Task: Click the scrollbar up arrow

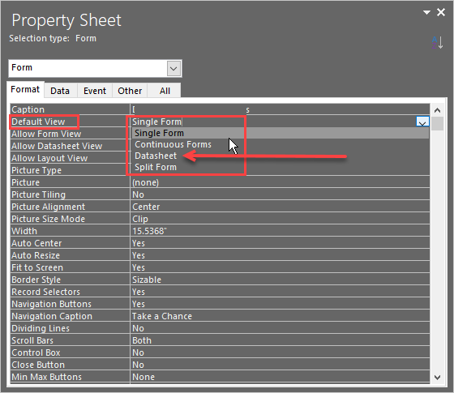Action: (437, 110)
